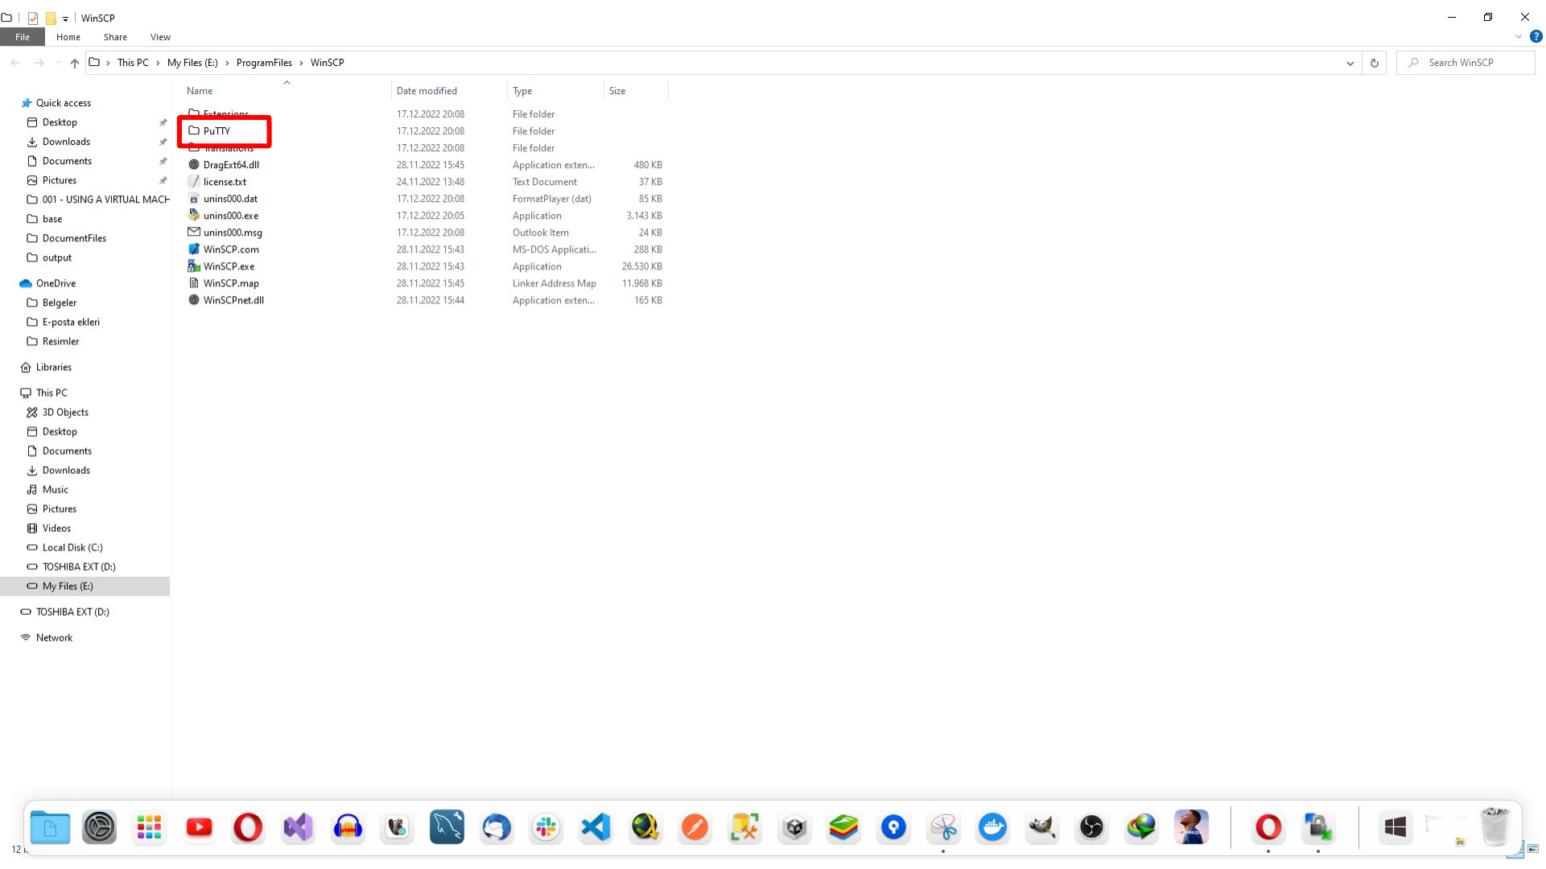Select the WinSCPnet.dll file

(x=233, y=300)
